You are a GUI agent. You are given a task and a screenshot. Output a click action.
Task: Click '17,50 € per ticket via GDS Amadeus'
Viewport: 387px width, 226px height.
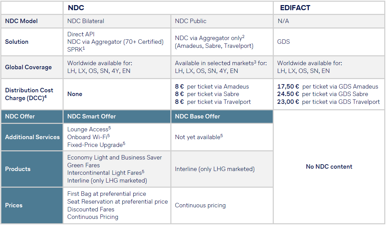click(327, 87)
